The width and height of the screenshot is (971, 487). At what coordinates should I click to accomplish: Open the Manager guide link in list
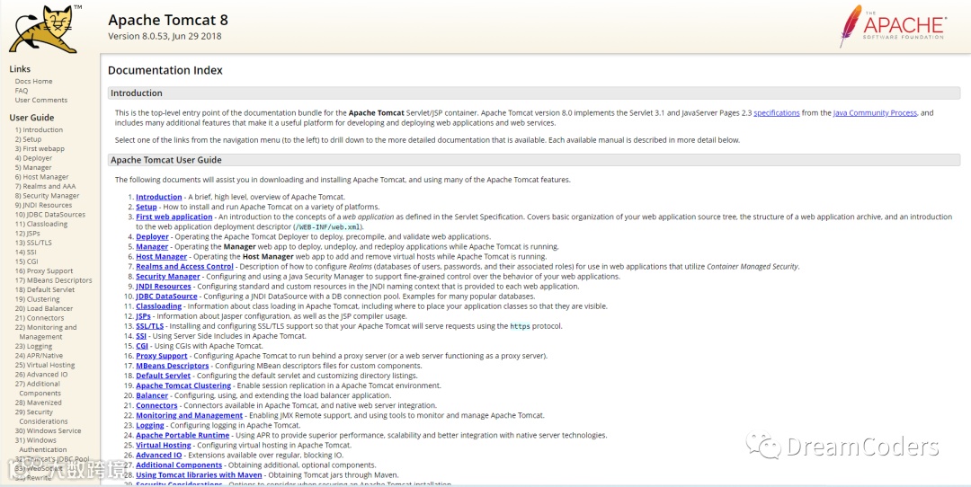tap(152, 246)
